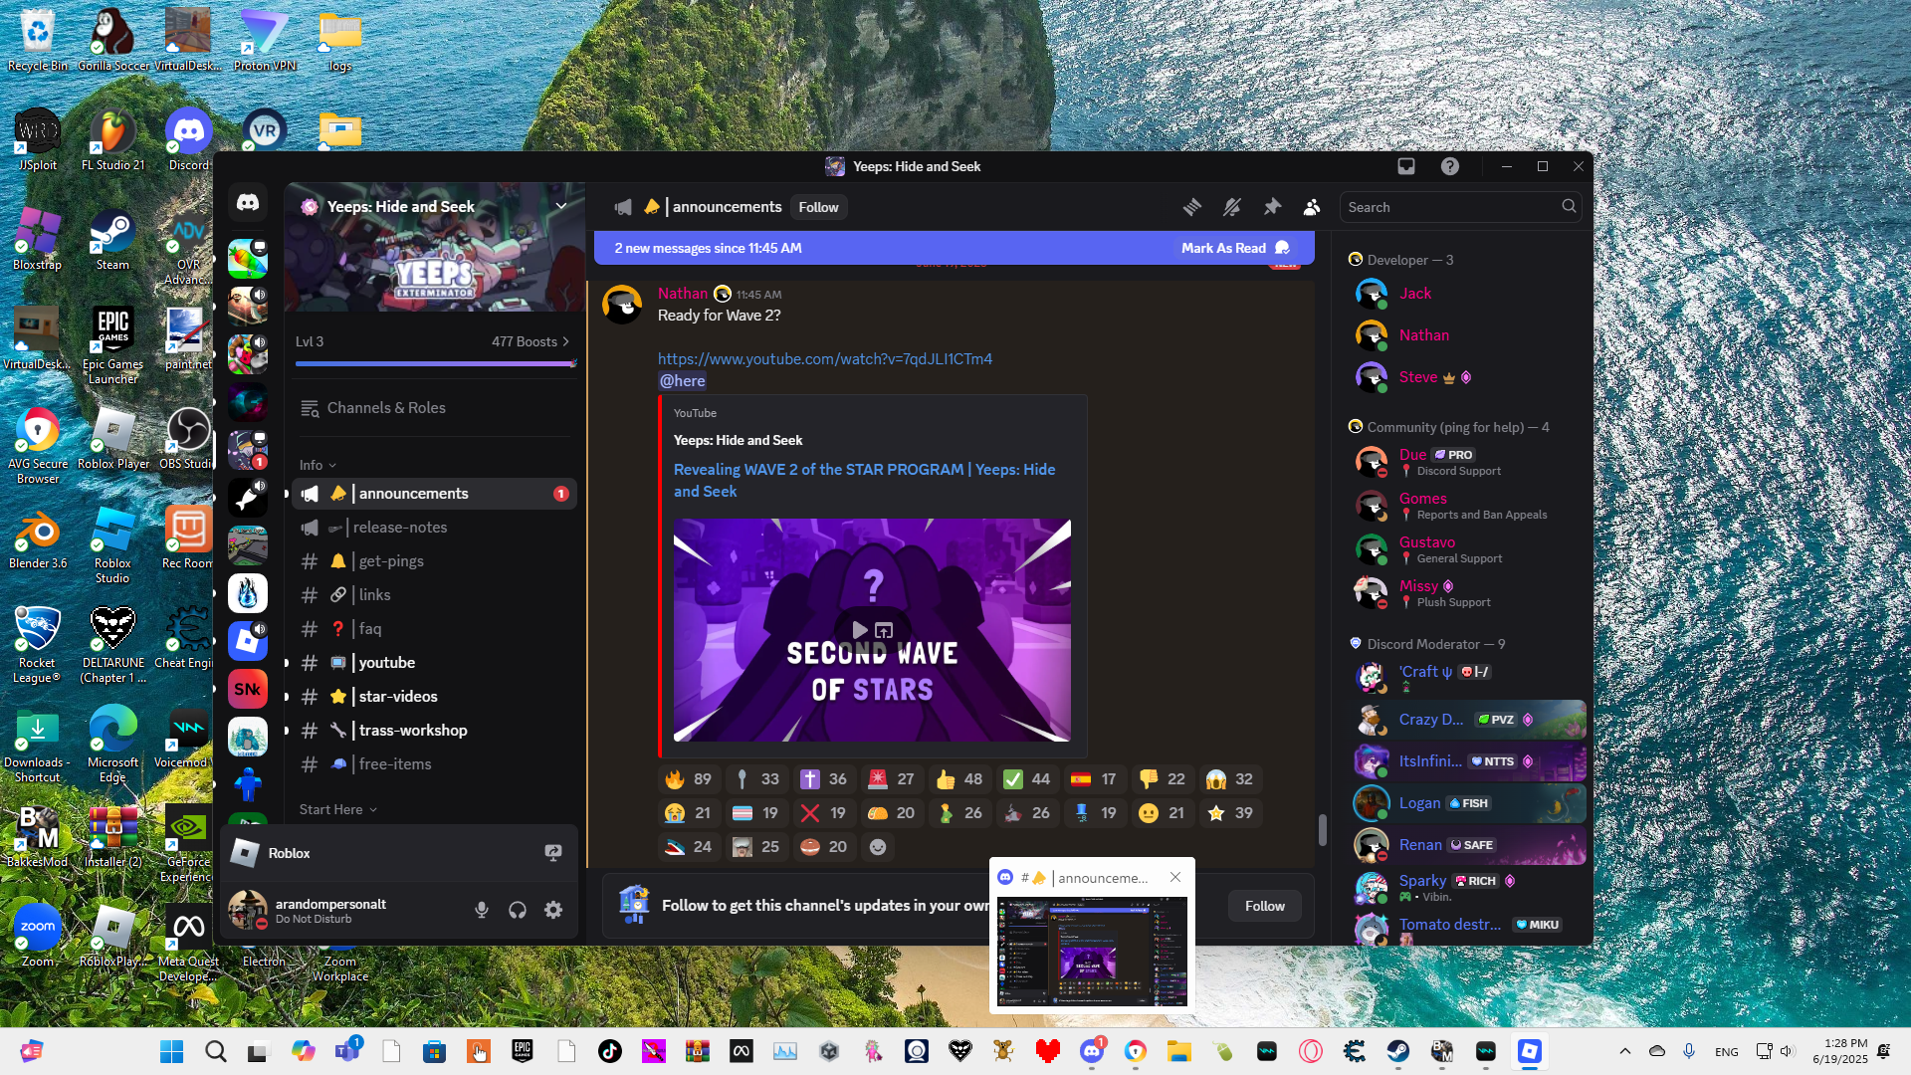Expand the Yeeps: Hide and Seek server menu
This screenshot has width=1911, height=1075.
point(560,206)
